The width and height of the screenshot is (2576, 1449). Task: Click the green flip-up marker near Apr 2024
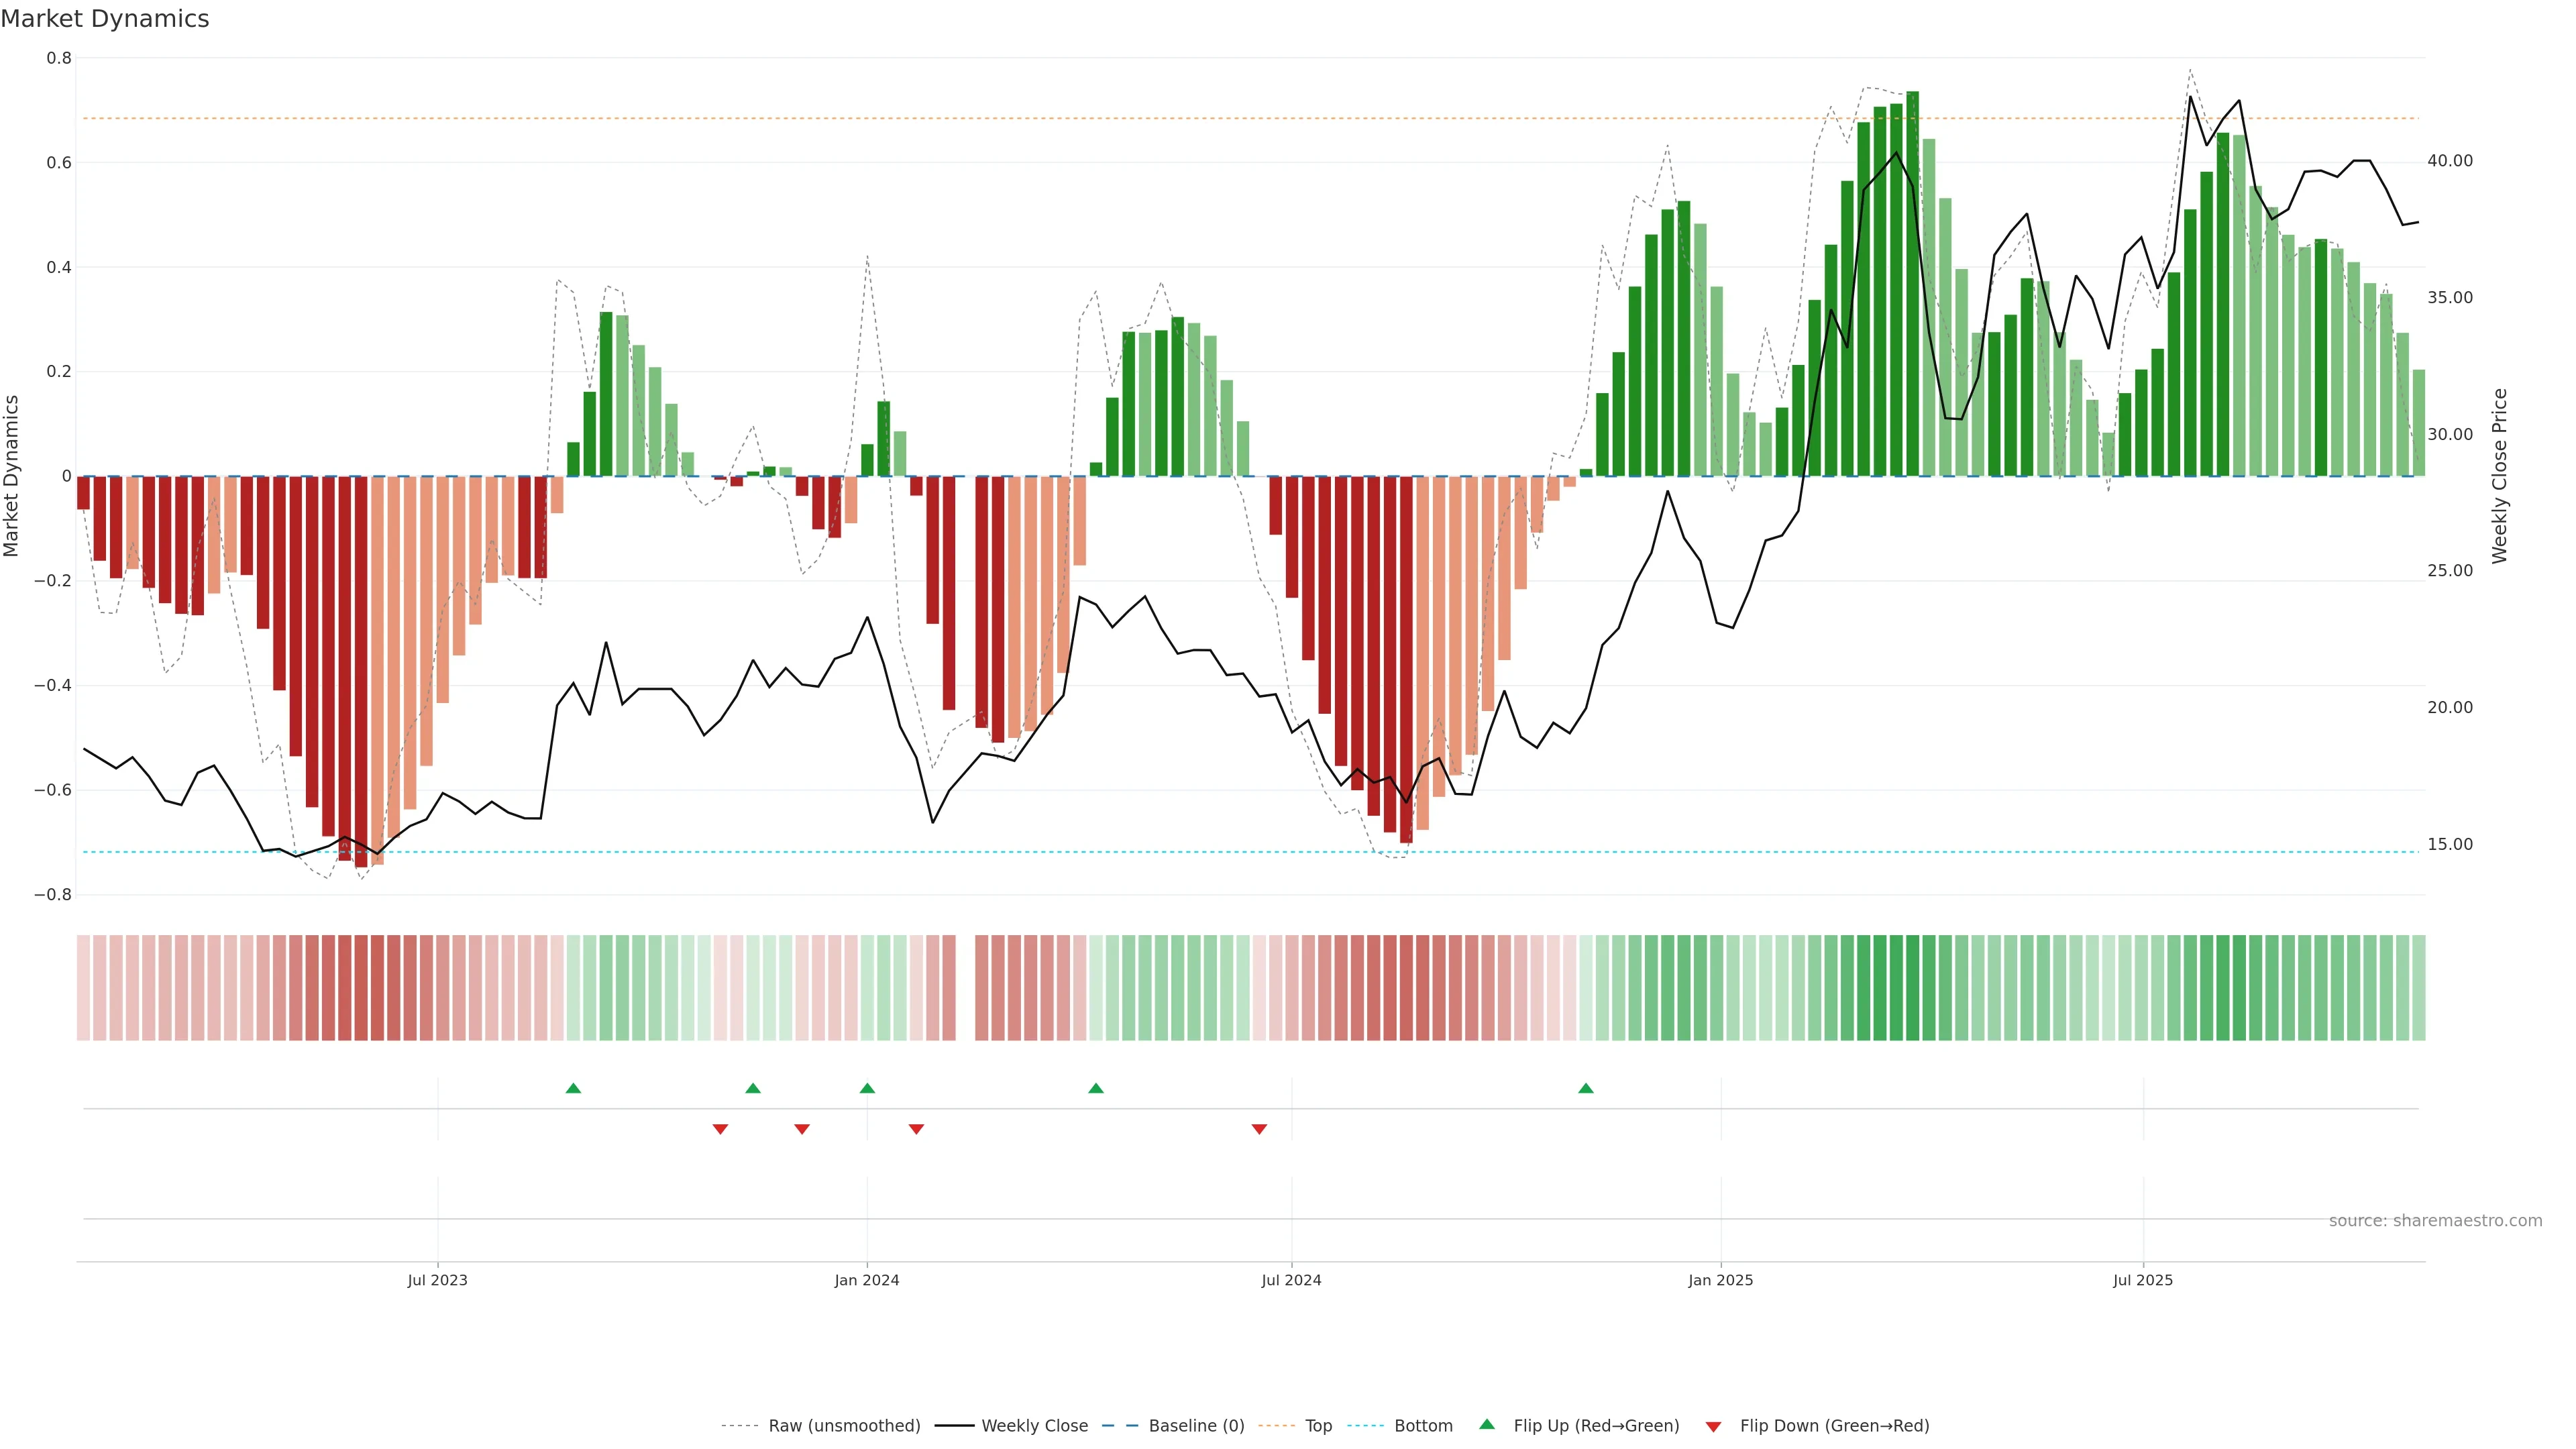[1096, 1088]
